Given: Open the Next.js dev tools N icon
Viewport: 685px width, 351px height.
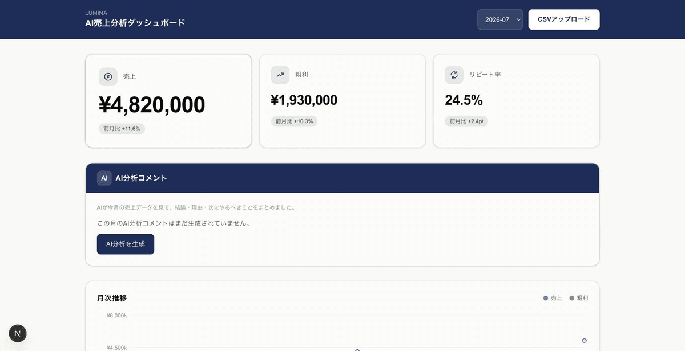Looking at the screenshot, I should pos(18,333).
